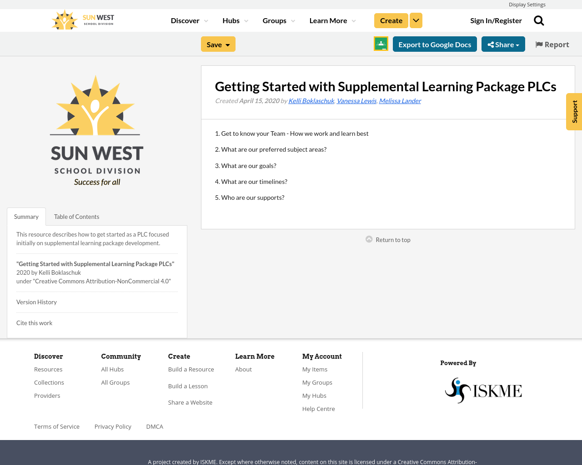Viewport: 582px width, 465px height.
Task: Open Version History
Action: coord(36,302)
